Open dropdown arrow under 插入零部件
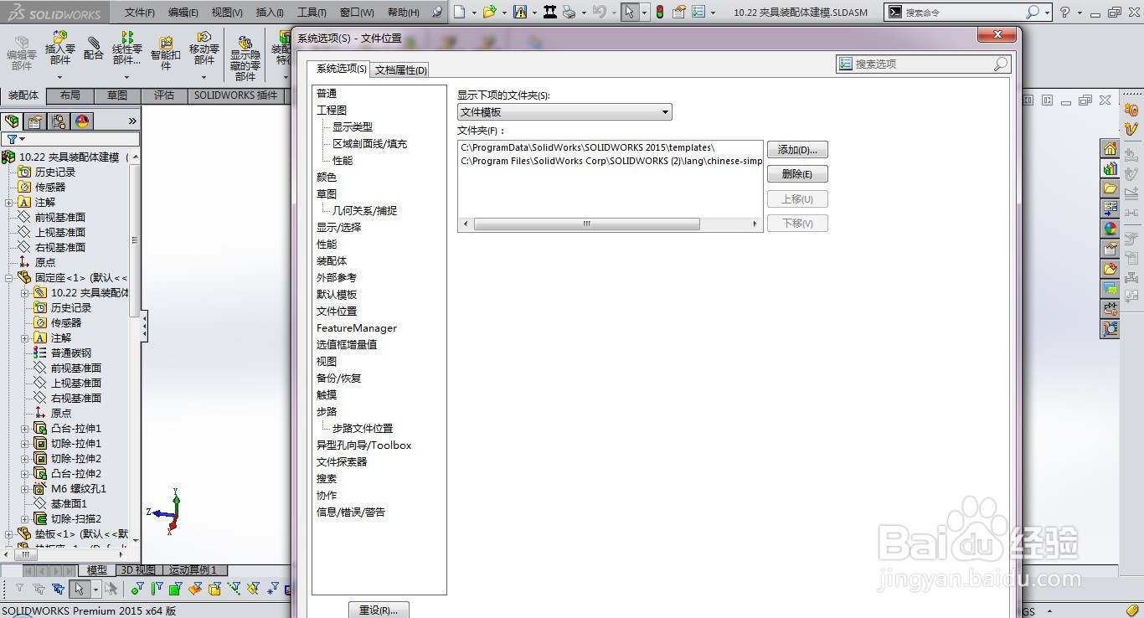This screenshot has width=1144, height=618. tap(60, 77)
